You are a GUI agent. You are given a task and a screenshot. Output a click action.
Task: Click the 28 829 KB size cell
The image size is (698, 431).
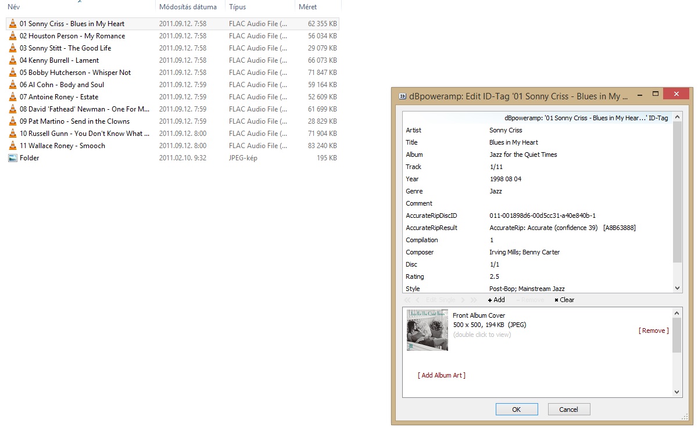pyautogui.click(x=323, y=121)
